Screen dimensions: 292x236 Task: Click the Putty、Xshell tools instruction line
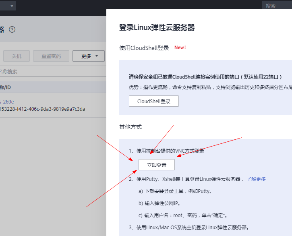[x=186, y=179]
